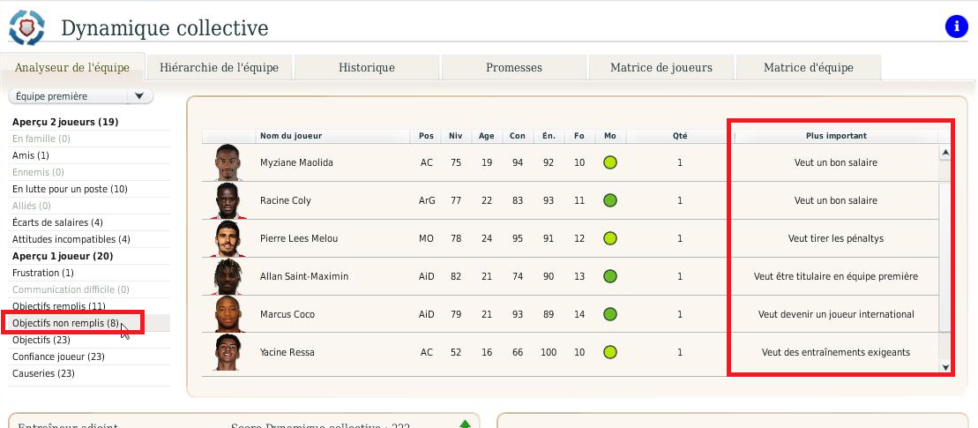Switch to Matrice d'équipe tab
Viewport: 978px width, 428px height.
809,67
